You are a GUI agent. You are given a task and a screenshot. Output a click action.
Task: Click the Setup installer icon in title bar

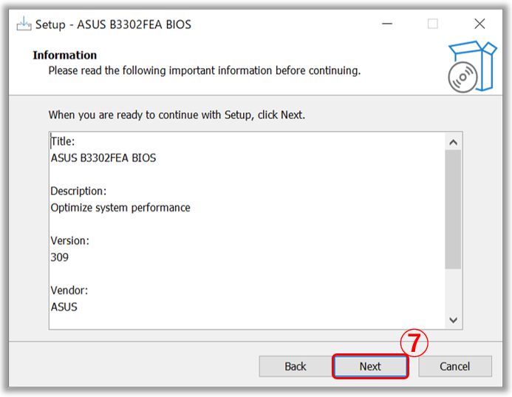[24, 24]
